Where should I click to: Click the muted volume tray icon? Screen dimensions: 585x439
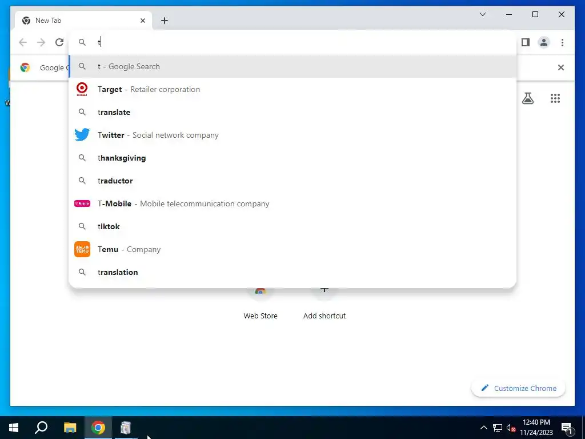coord(511,428)
